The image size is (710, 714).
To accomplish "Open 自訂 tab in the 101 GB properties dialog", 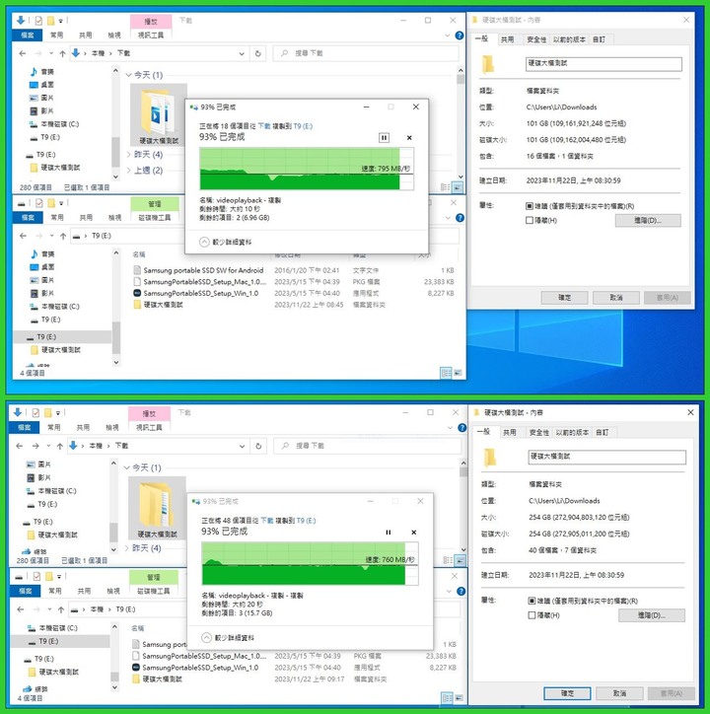I will click(x=599, y=39).
